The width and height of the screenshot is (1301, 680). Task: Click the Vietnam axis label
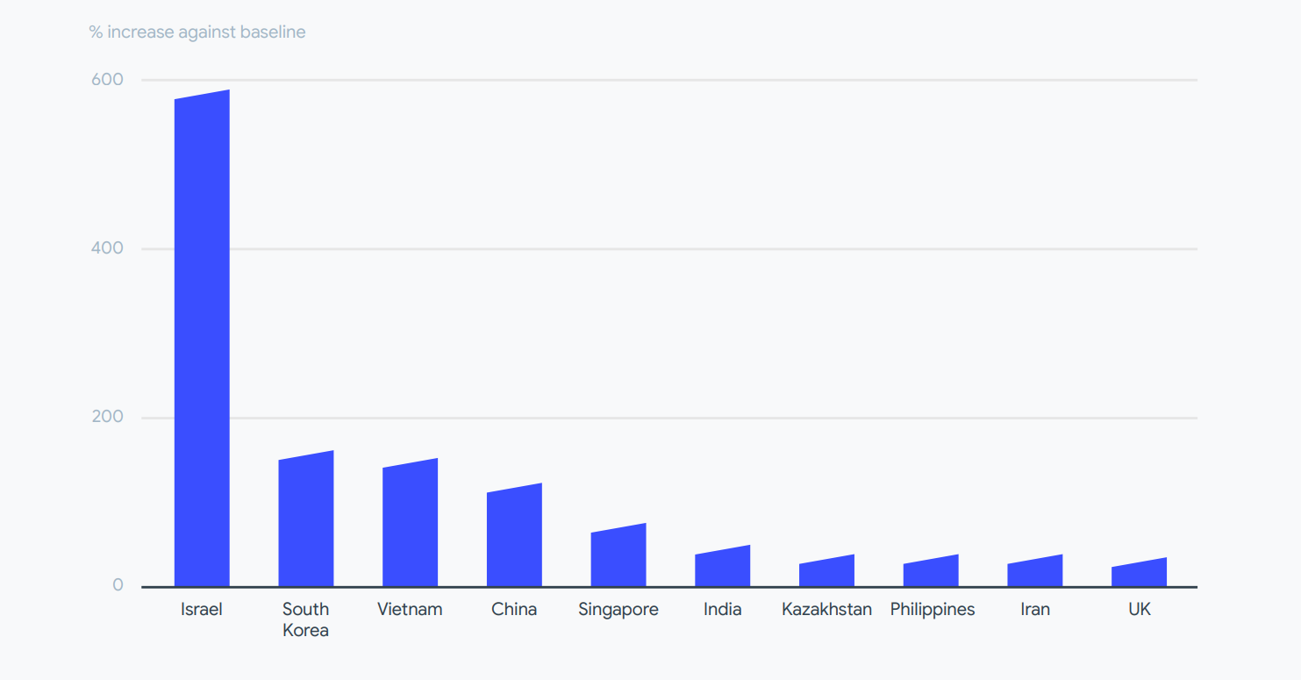coord(410,609)
